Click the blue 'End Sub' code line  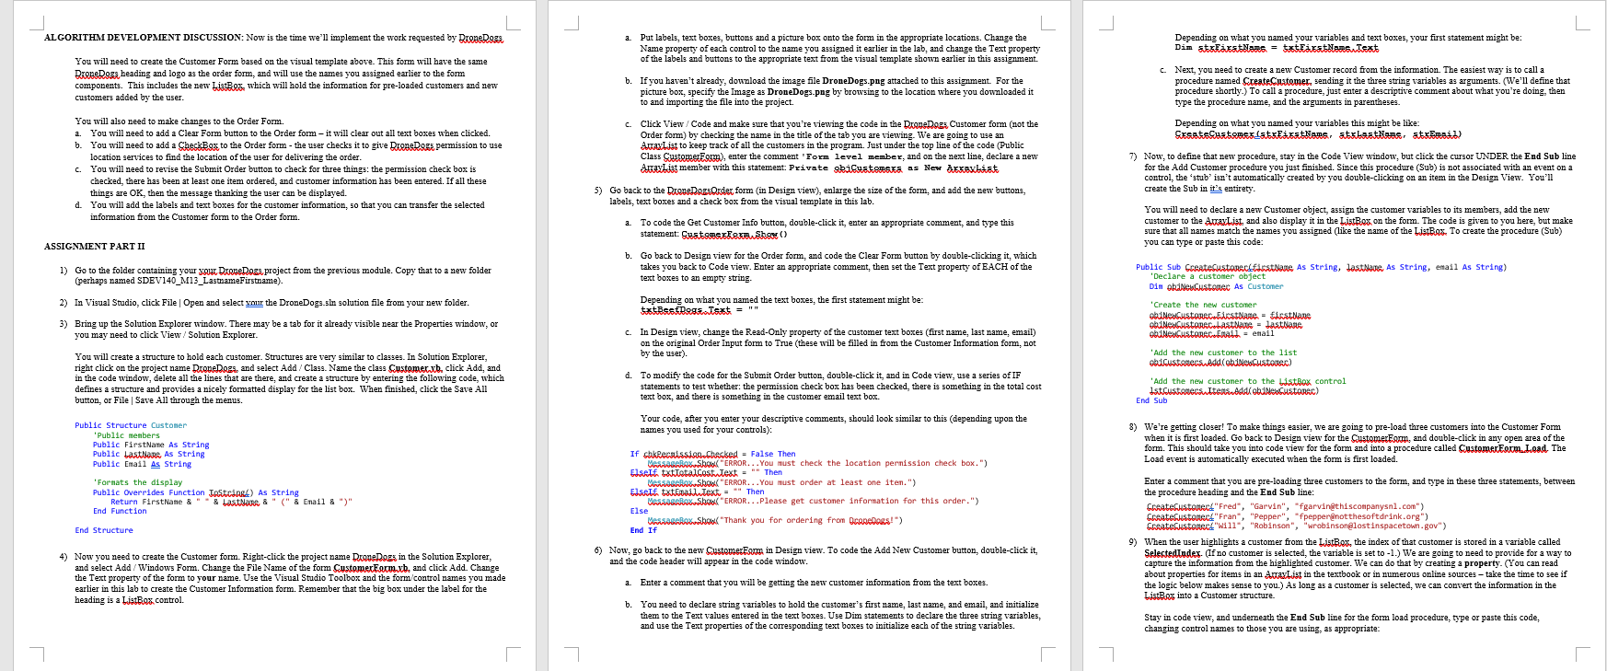pos(1151,400)
